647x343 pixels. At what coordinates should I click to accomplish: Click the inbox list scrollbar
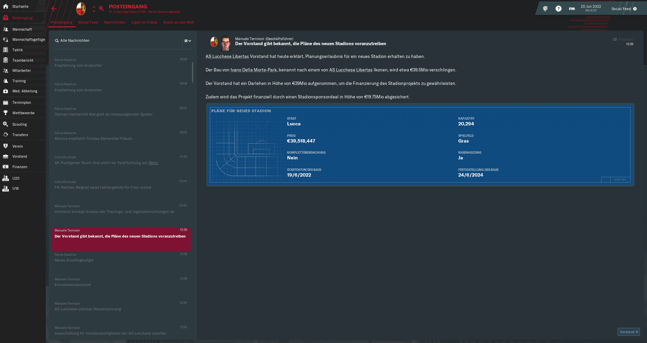coord(193,72)
